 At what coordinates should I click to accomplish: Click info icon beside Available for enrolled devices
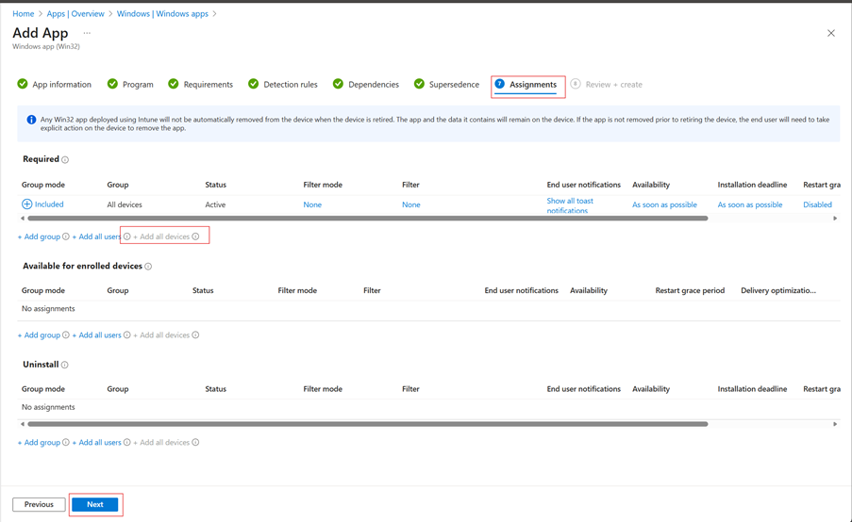tap(148, 267)
